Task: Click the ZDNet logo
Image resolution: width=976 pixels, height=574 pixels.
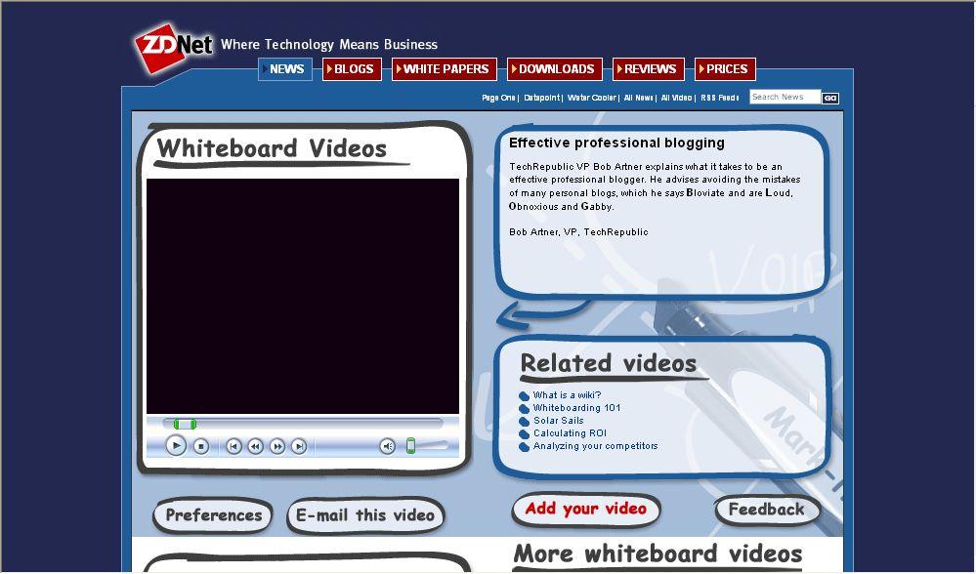Action: (174, 48)
